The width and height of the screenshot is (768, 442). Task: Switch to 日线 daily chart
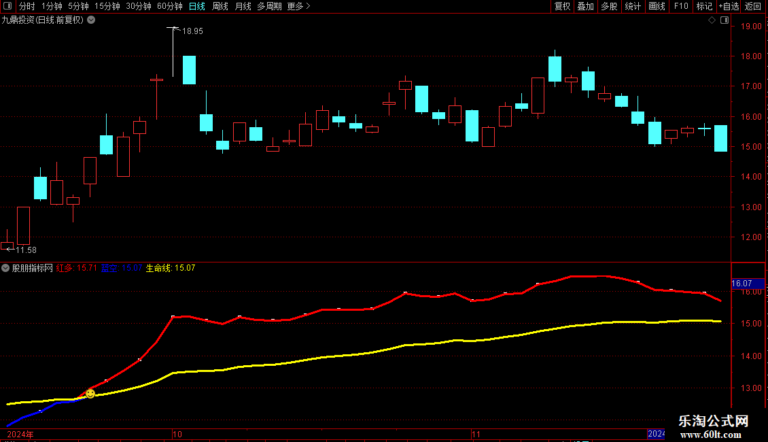coord(197,6)
